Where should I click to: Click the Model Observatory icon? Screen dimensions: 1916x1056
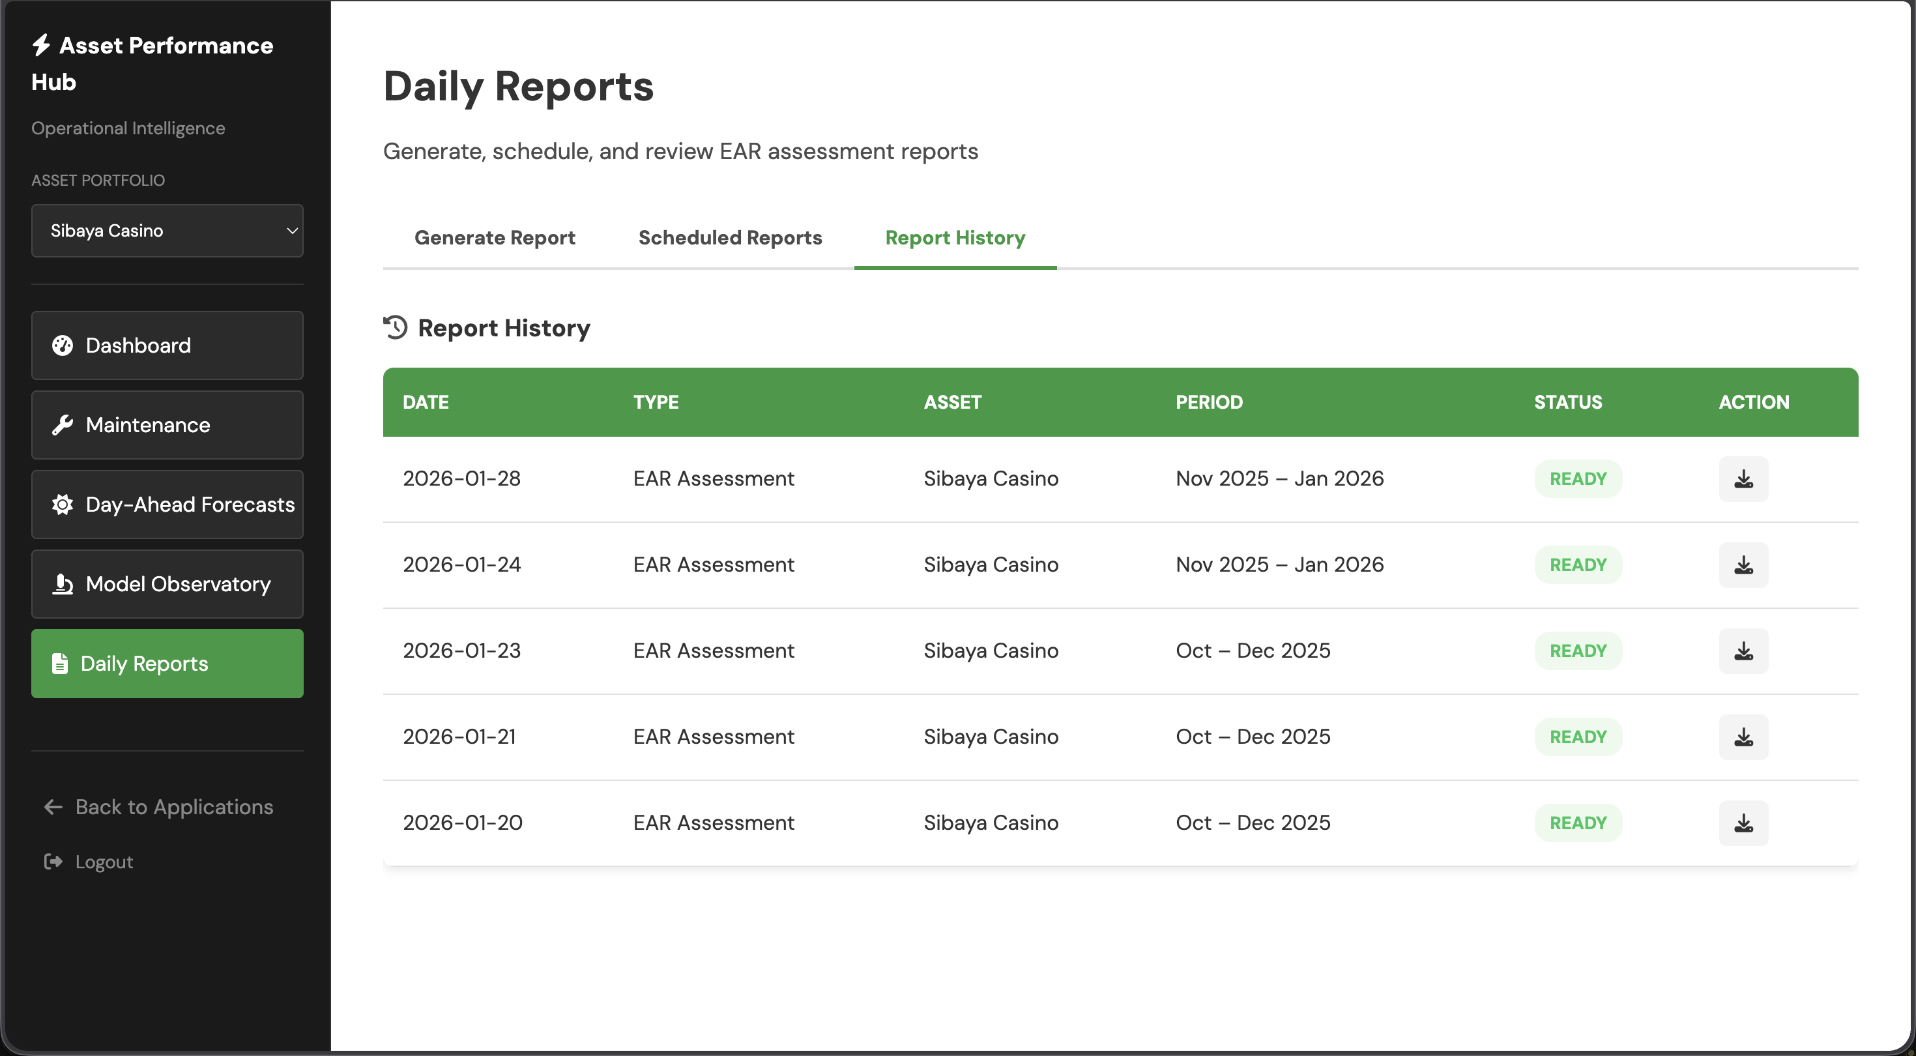tap(63, 584)
